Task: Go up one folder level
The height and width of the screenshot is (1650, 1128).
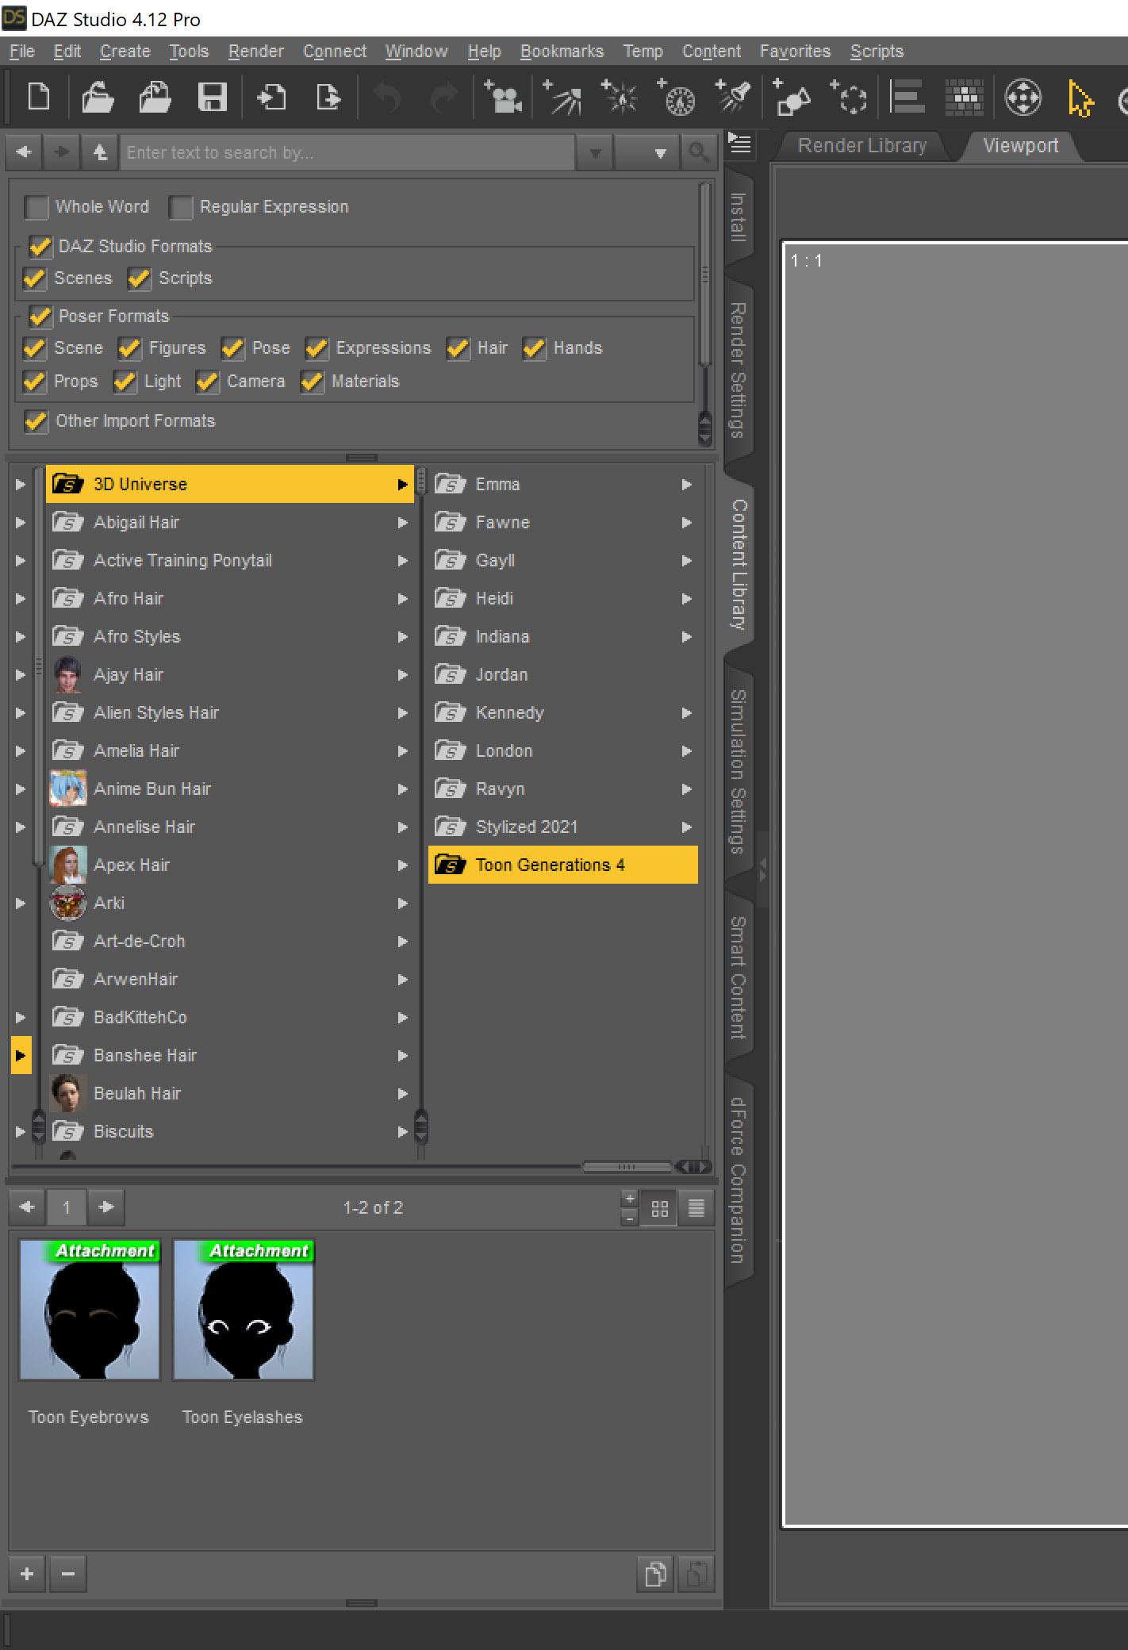Action: coord(100,152)
